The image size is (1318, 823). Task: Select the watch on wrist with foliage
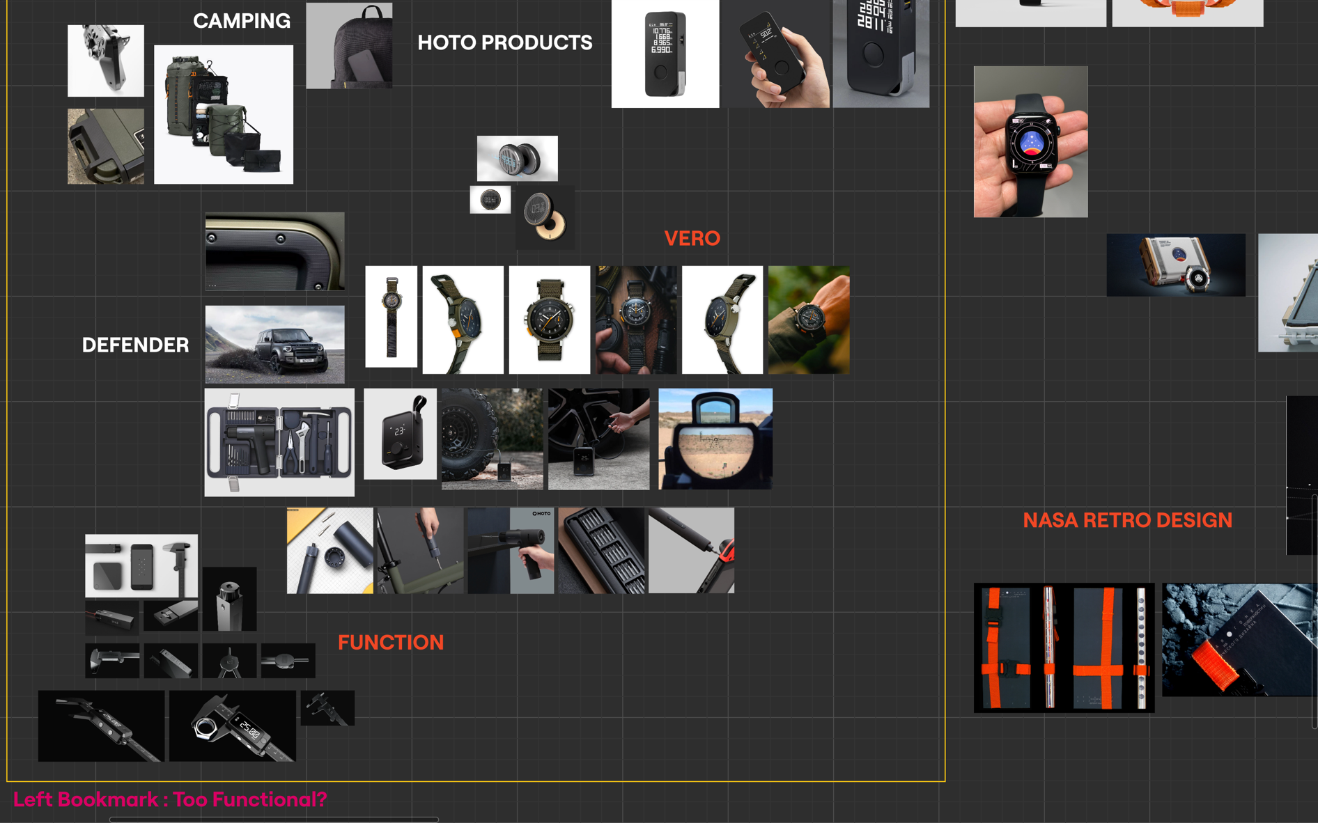tap(808, 320)
